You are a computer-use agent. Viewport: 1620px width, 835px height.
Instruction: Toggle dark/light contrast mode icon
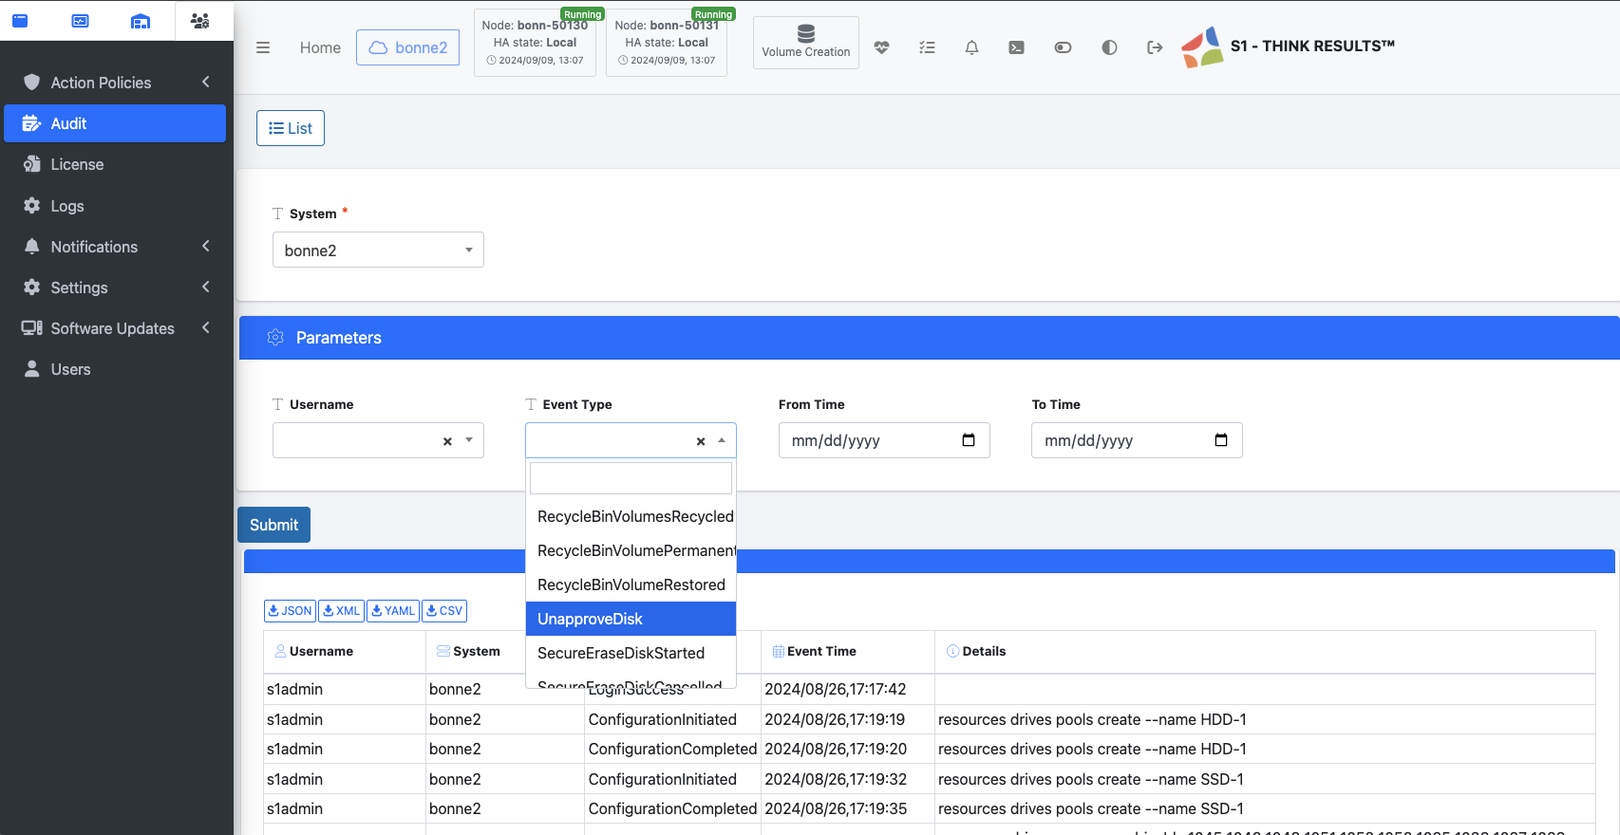(1109, 47)
